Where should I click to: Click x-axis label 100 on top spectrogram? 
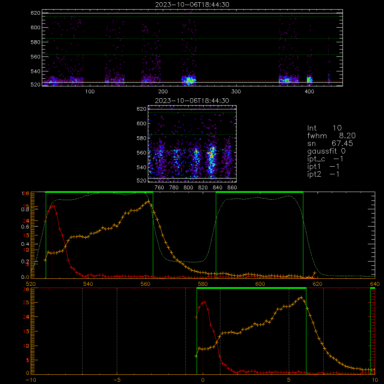coord(90,92)
